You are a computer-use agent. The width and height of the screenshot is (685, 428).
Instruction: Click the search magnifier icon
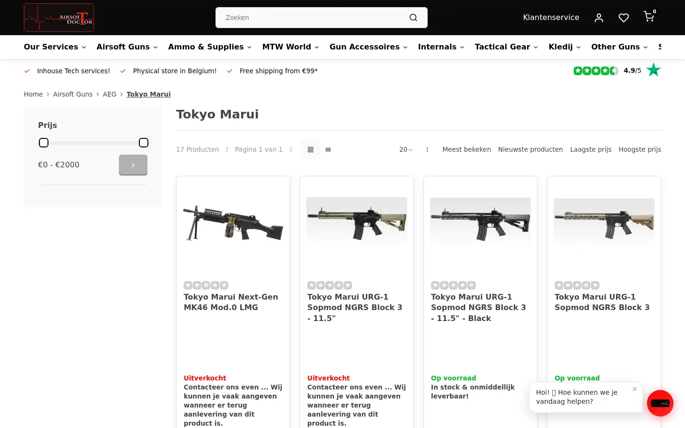coord(413,18)
